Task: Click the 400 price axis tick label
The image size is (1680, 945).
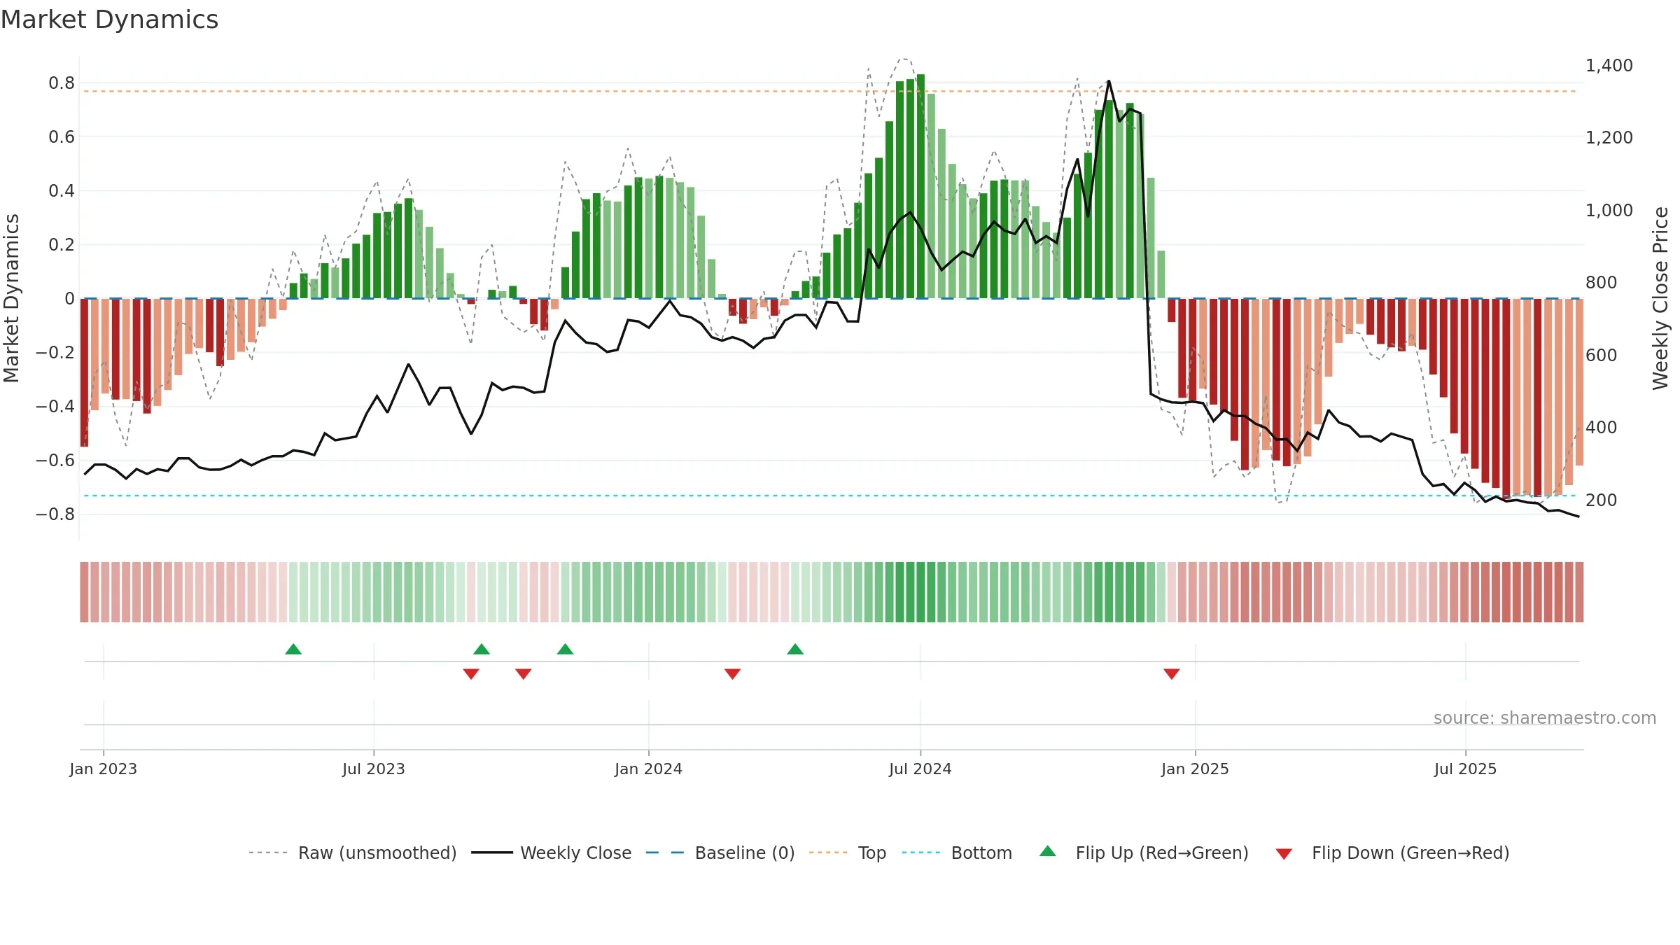Action: point(1601,427)
